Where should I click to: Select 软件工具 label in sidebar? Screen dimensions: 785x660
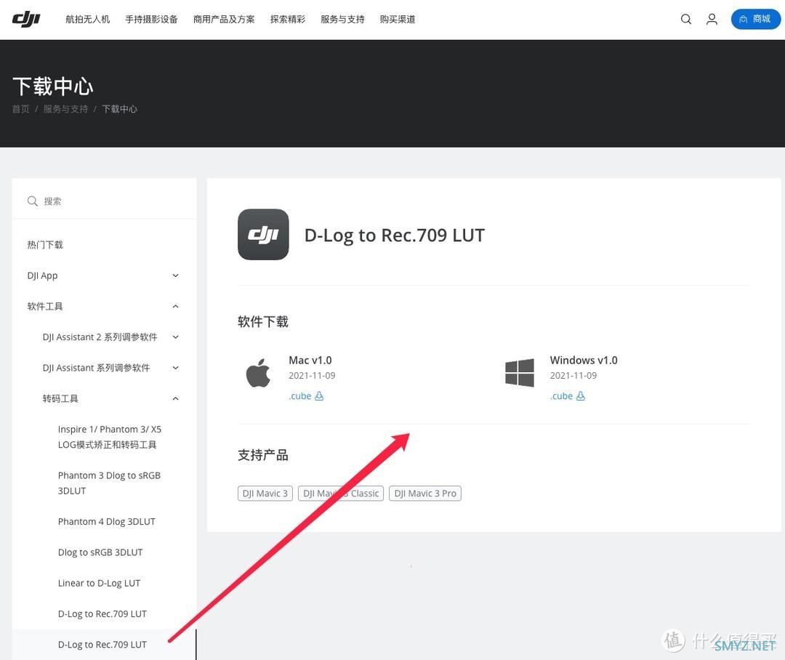tap(45, 307)
